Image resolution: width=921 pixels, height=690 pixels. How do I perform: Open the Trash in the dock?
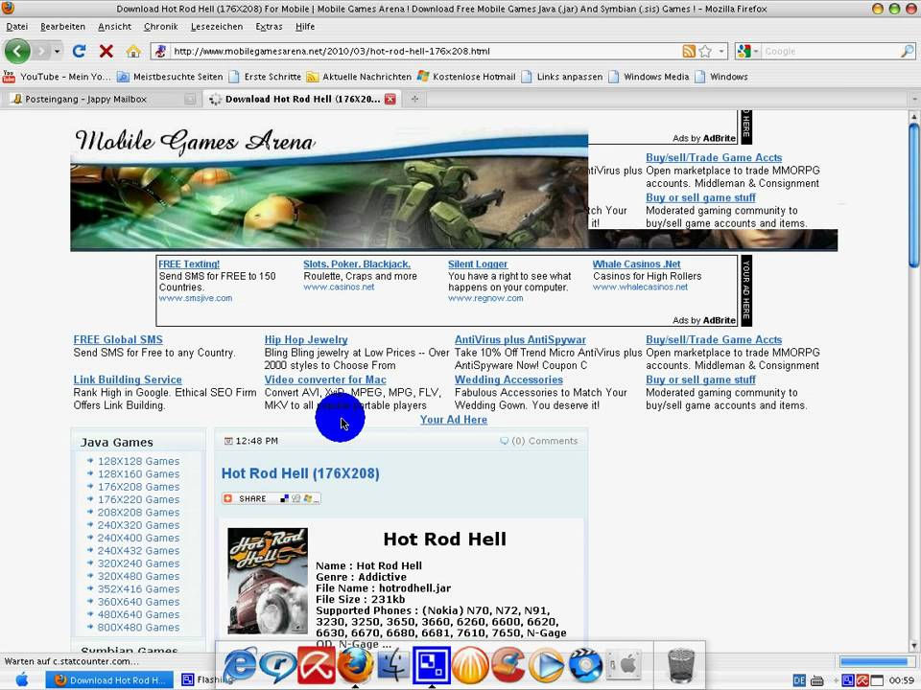tap(681, 665)
